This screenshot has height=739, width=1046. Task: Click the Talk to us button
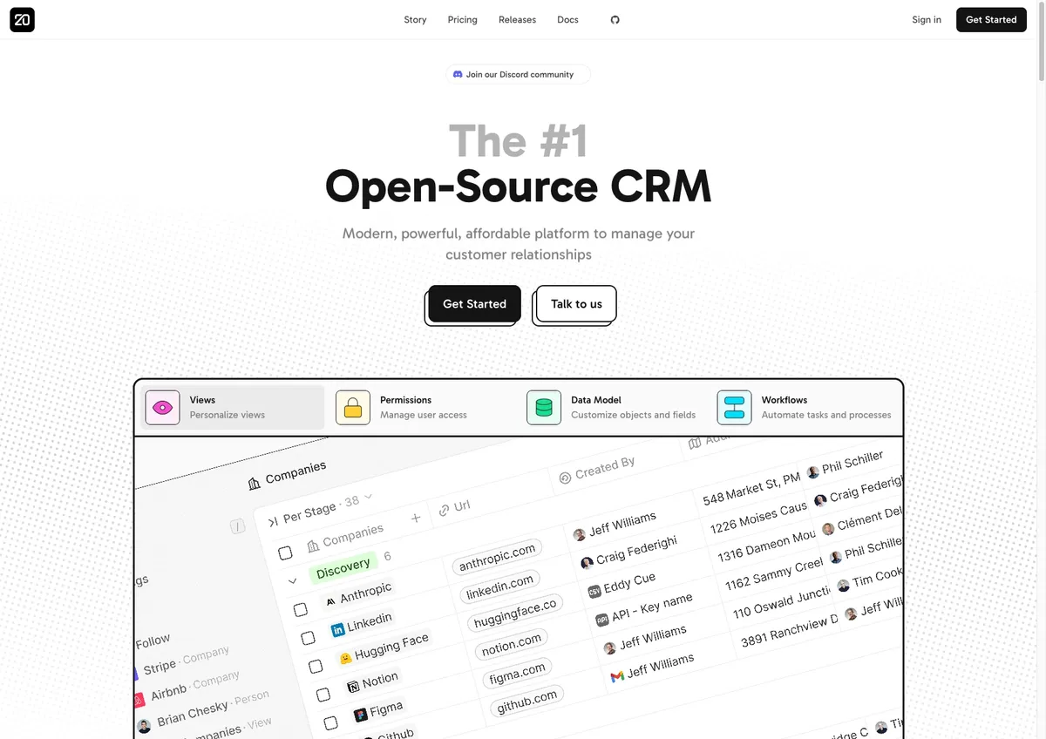click(576, 303)
